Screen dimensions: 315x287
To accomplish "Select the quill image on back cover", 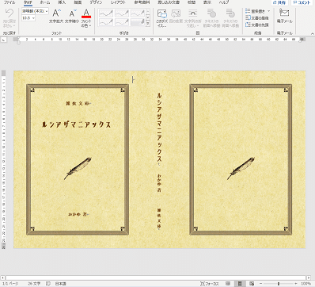I will [x=241, y=169].
